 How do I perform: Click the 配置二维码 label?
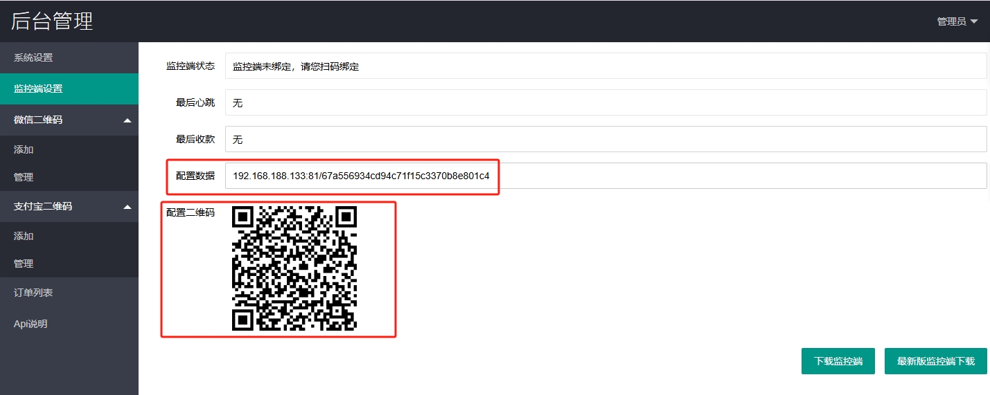191,212
